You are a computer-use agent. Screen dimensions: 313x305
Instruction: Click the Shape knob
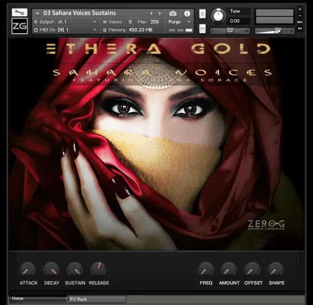pyautogui.click(x=276, y=269)
